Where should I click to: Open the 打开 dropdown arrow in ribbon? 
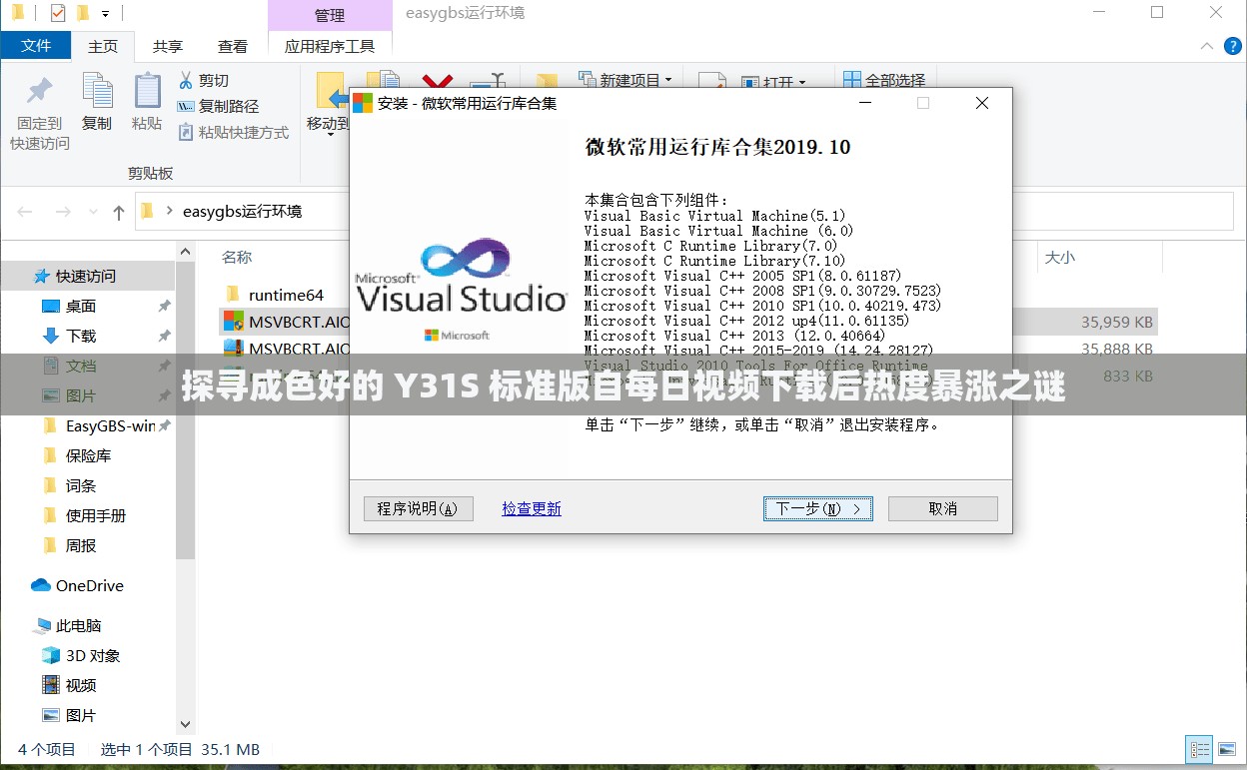click(x=802, y=82)
